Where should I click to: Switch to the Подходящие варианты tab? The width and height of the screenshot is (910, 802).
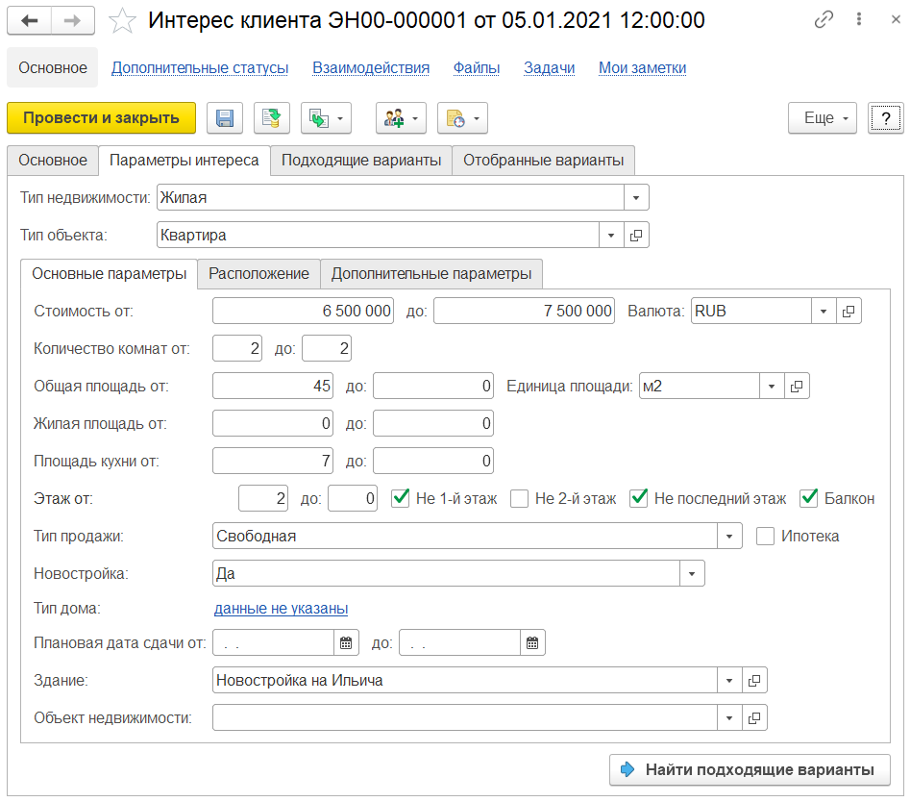tap(360, 160)
